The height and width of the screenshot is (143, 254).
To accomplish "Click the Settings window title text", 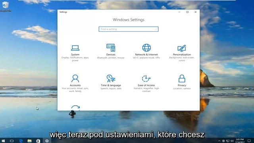I will tap(63, 12).
